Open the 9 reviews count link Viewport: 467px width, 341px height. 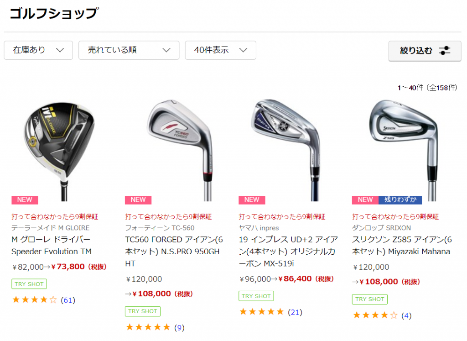(179, 328)
